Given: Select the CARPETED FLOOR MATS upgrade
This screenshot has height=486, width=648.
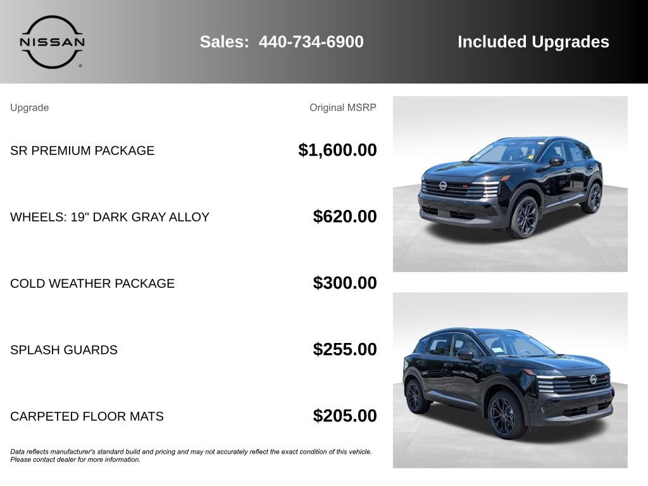Looking at the screenshot, I should coord(87,416).
